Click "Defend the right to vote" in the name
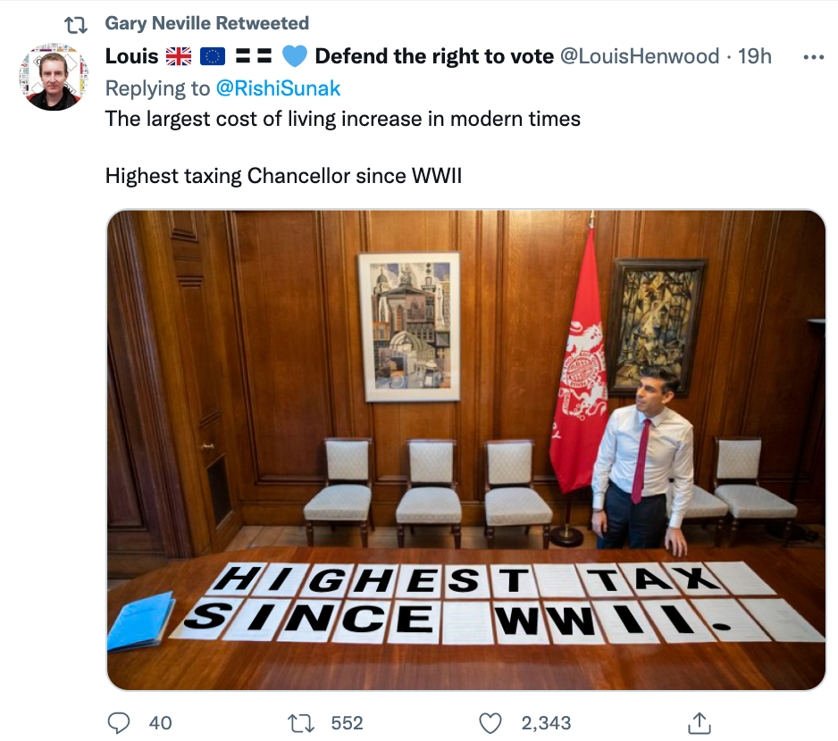This screenshot has width=838, height=741. click(x=434, y=56)
